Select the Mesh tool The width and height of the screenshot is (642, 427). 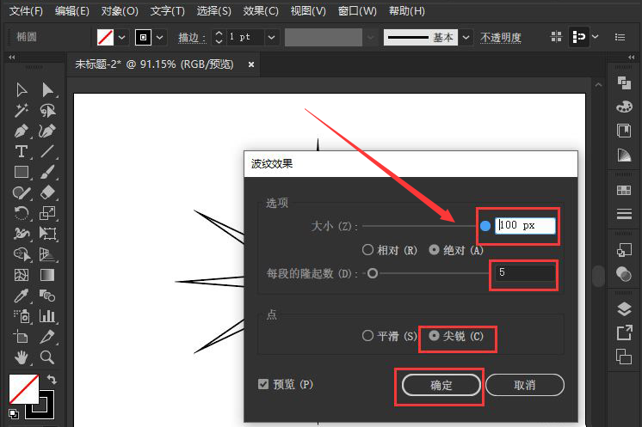click(22, 275)
